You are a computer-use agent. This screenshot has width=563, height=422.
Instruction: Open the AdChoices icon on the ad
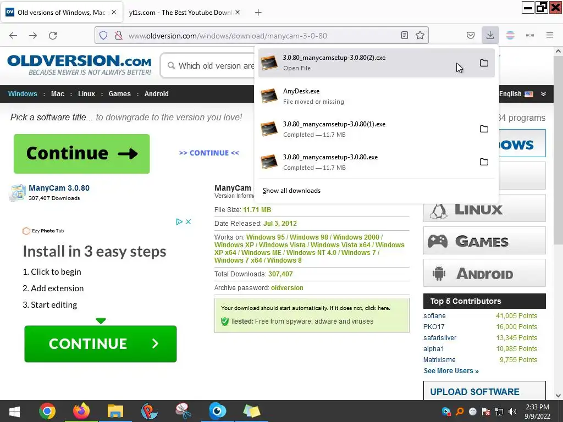179,221
